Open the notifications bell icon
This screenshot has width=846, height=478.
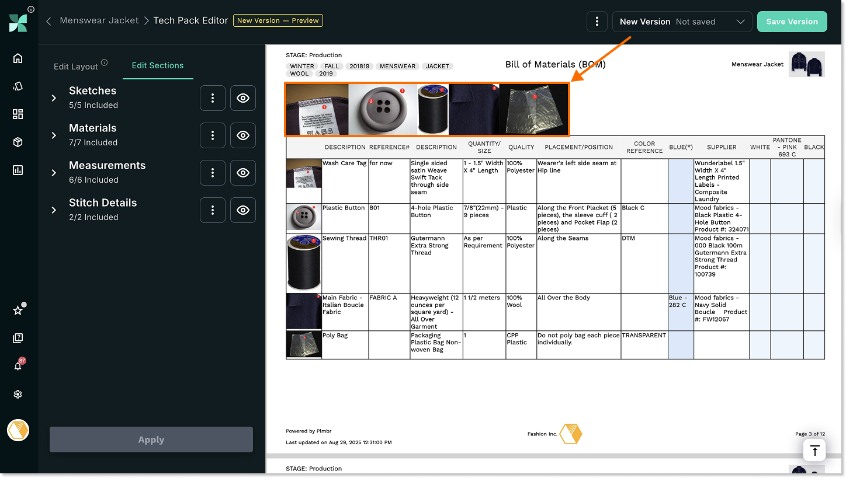18,367
